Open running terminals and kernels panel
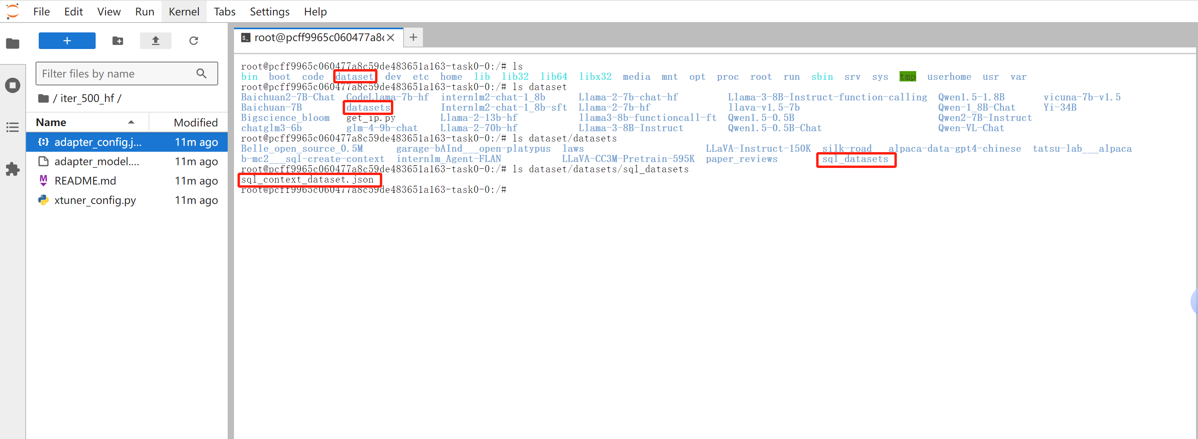1198x439 pixels. [13, 86]
